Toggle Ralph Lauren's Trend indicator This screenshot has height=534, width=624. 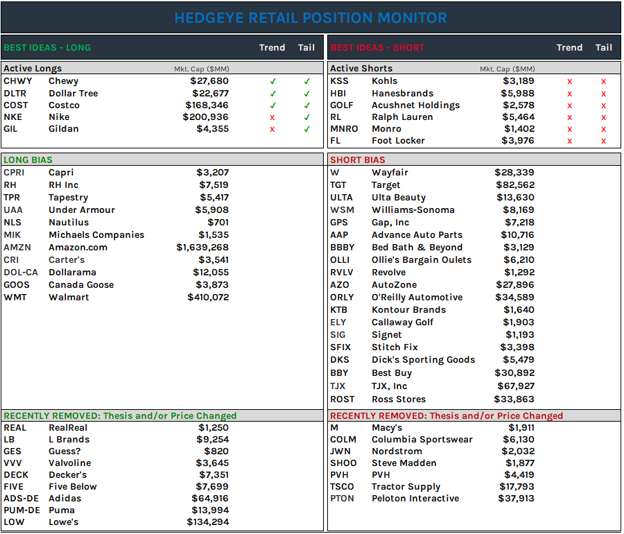(x=569, y=117)
